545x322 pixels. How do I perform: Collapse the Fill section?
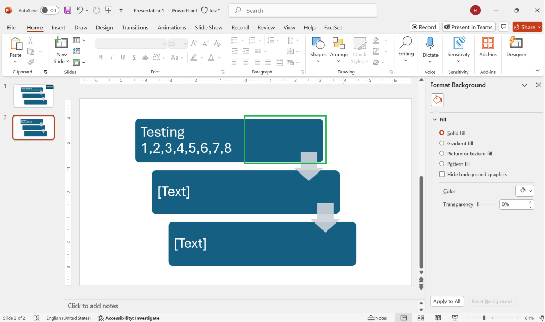click(x=435, y=119)
